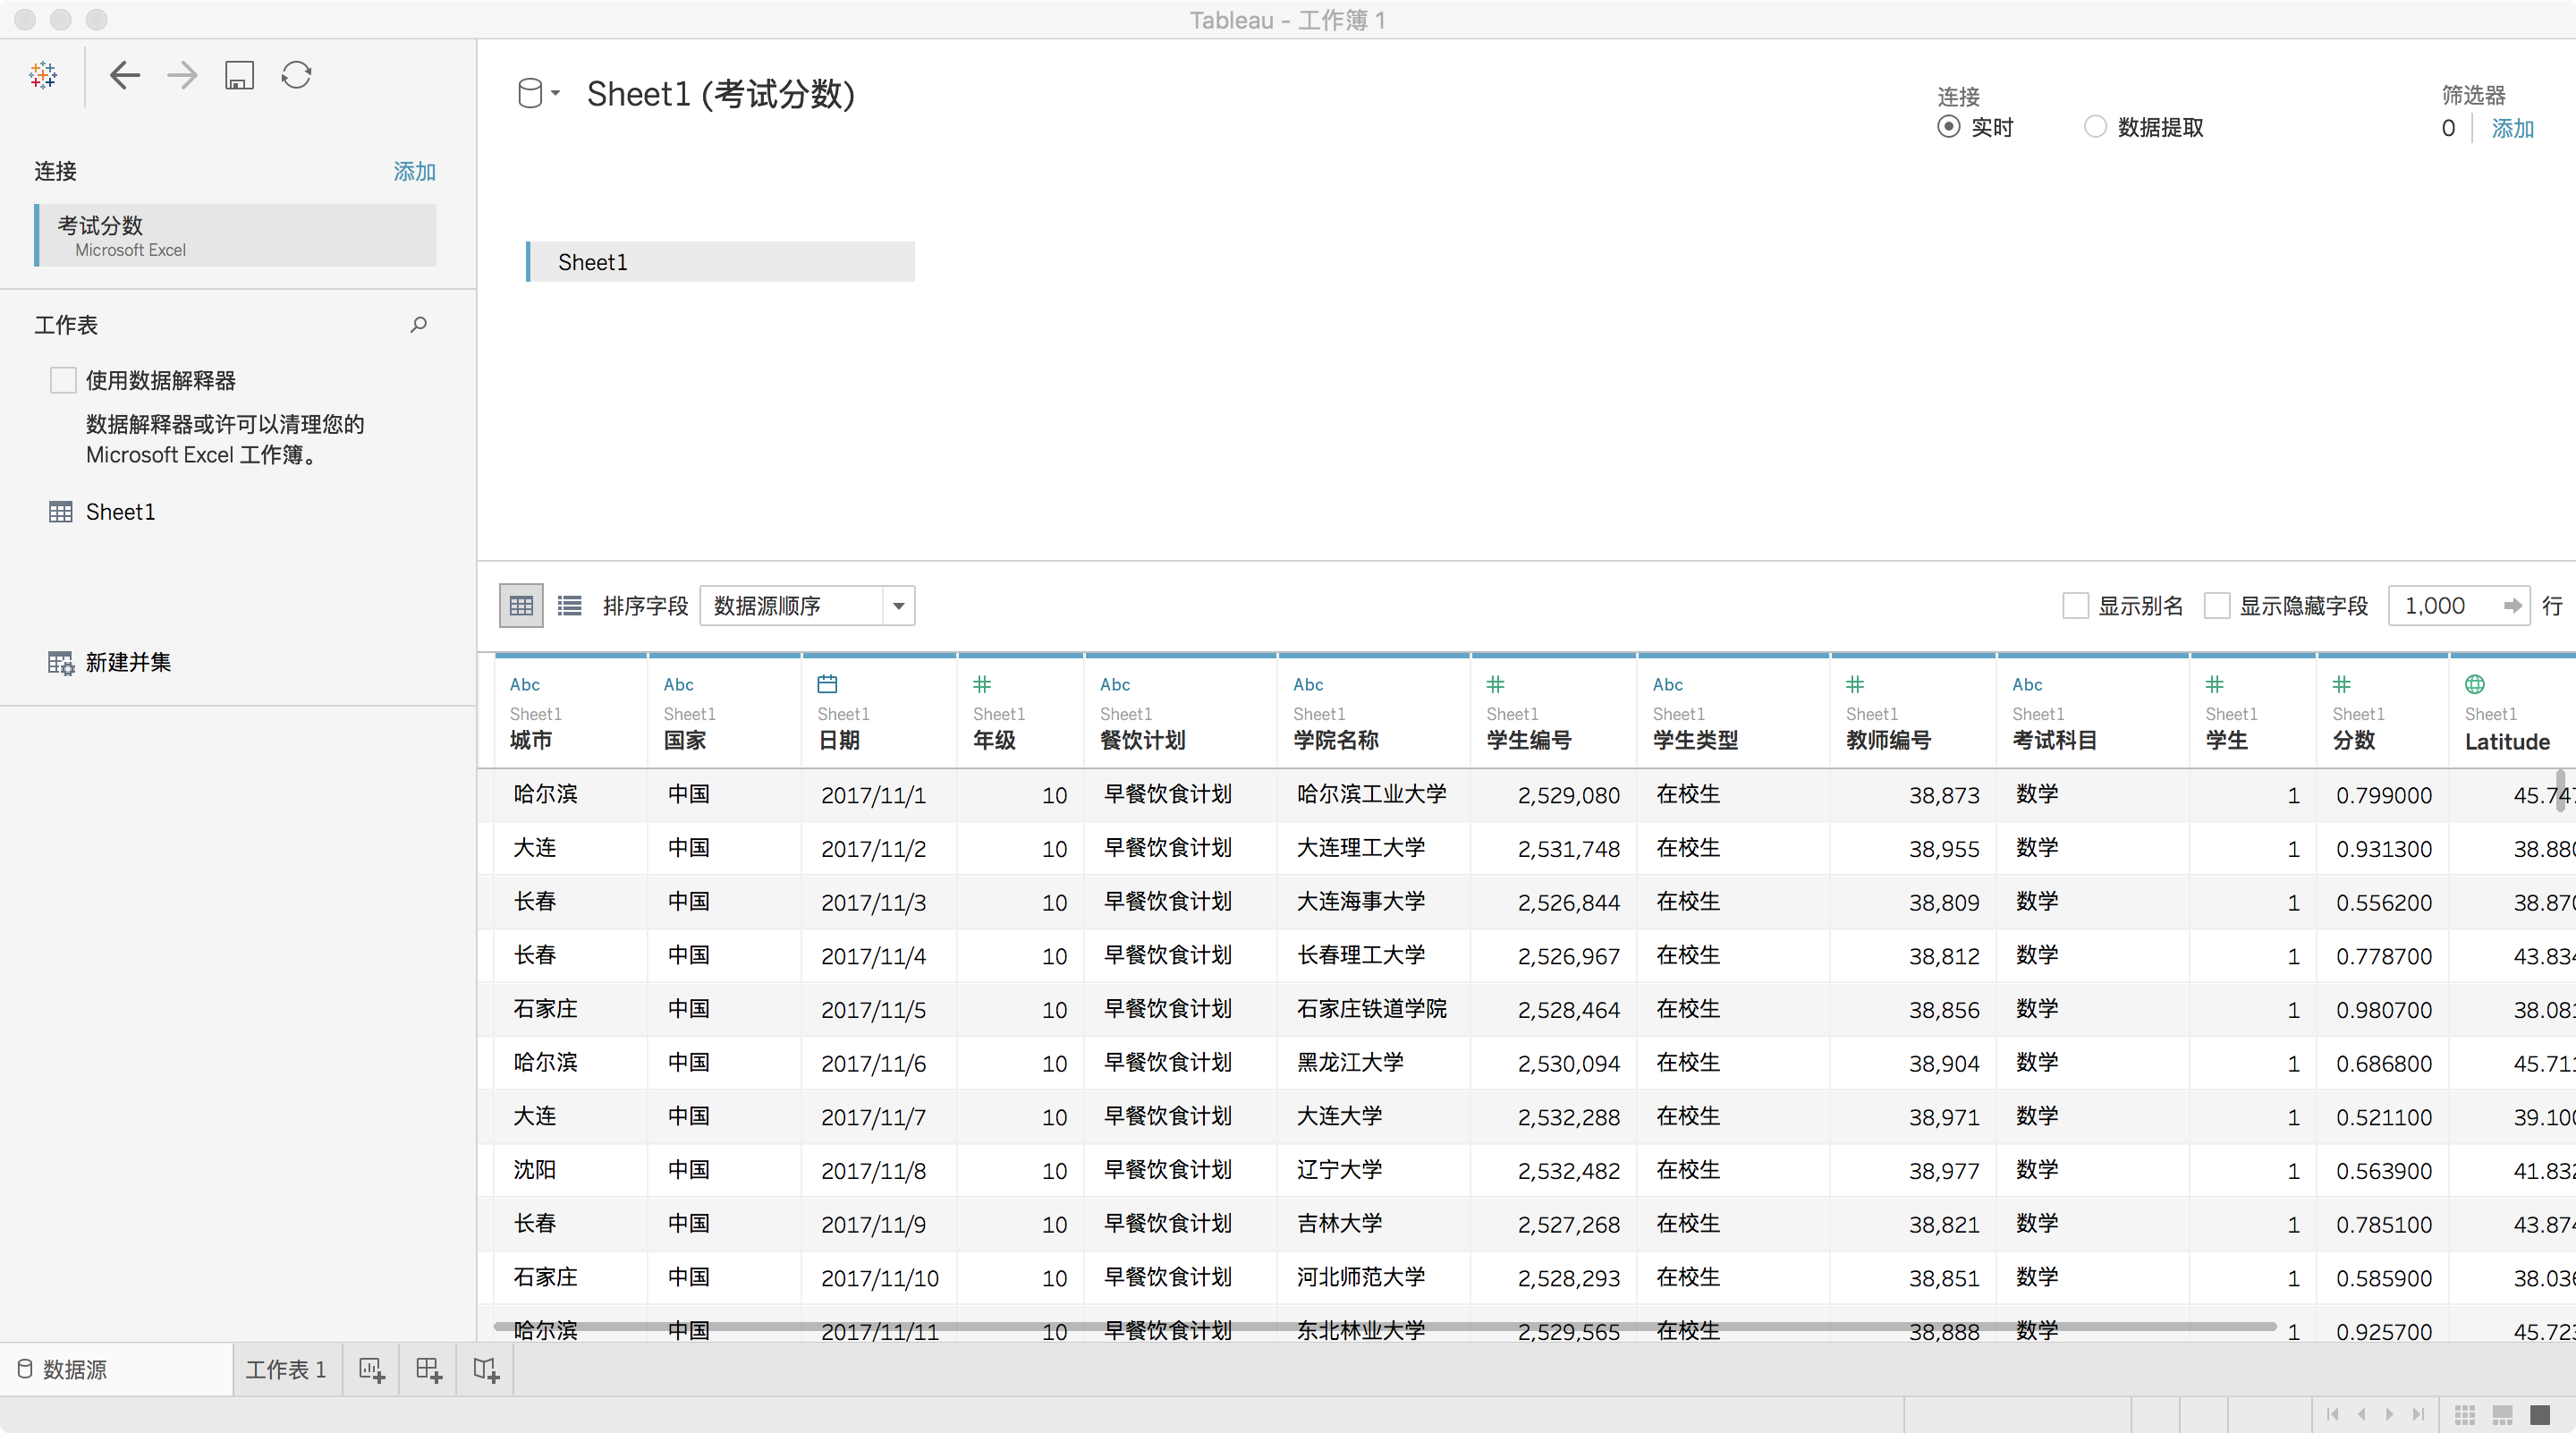Click the 1,000 rows input field

pos(2445,606)
